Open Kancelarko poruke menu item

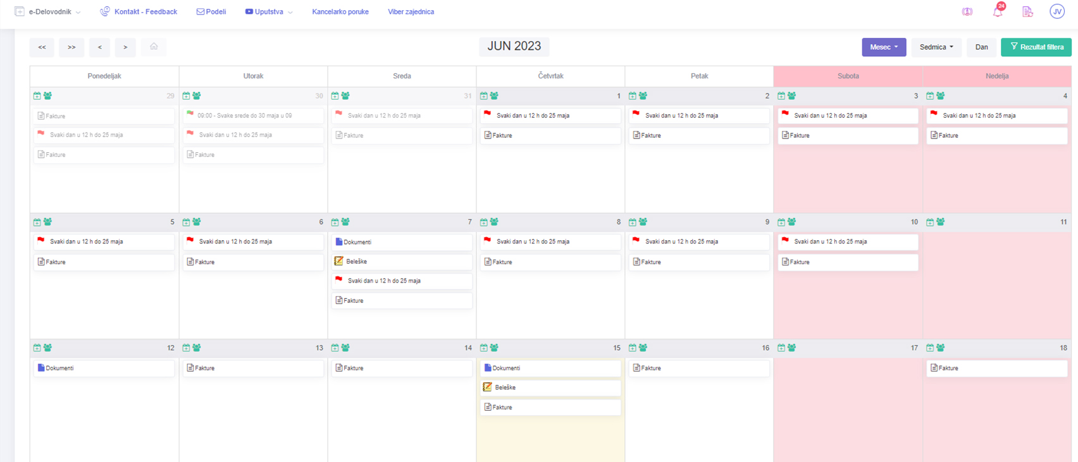click(340, 12)
